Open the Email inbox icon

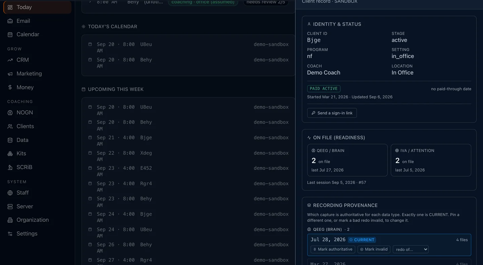10,21
